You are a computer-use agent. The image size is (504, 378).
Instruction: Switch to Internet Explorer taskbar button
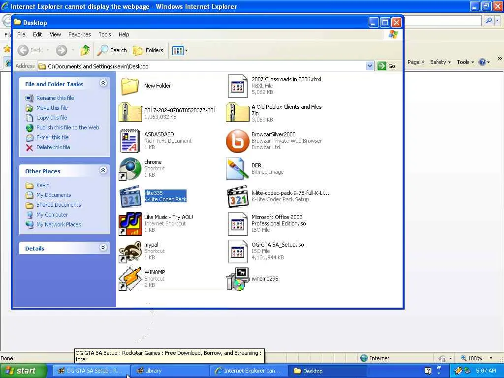[249, 371]
